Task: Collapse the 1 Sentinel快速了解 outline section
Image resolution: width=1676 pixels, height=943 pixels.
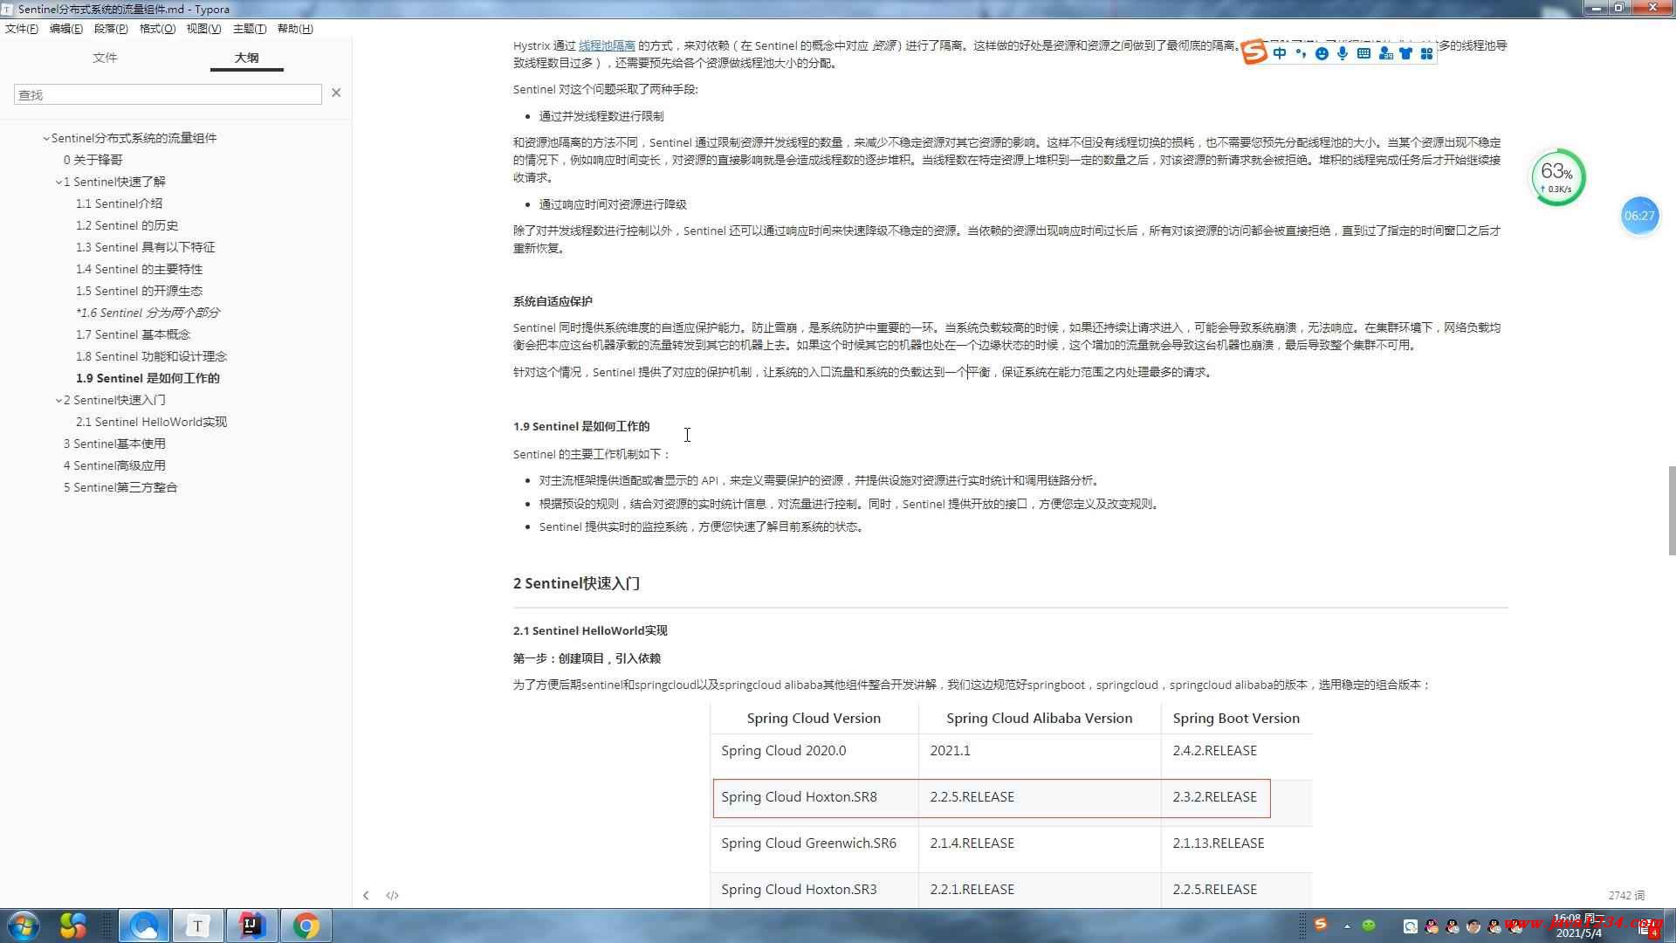Action: pyautogui.click(x=58, y=182)
